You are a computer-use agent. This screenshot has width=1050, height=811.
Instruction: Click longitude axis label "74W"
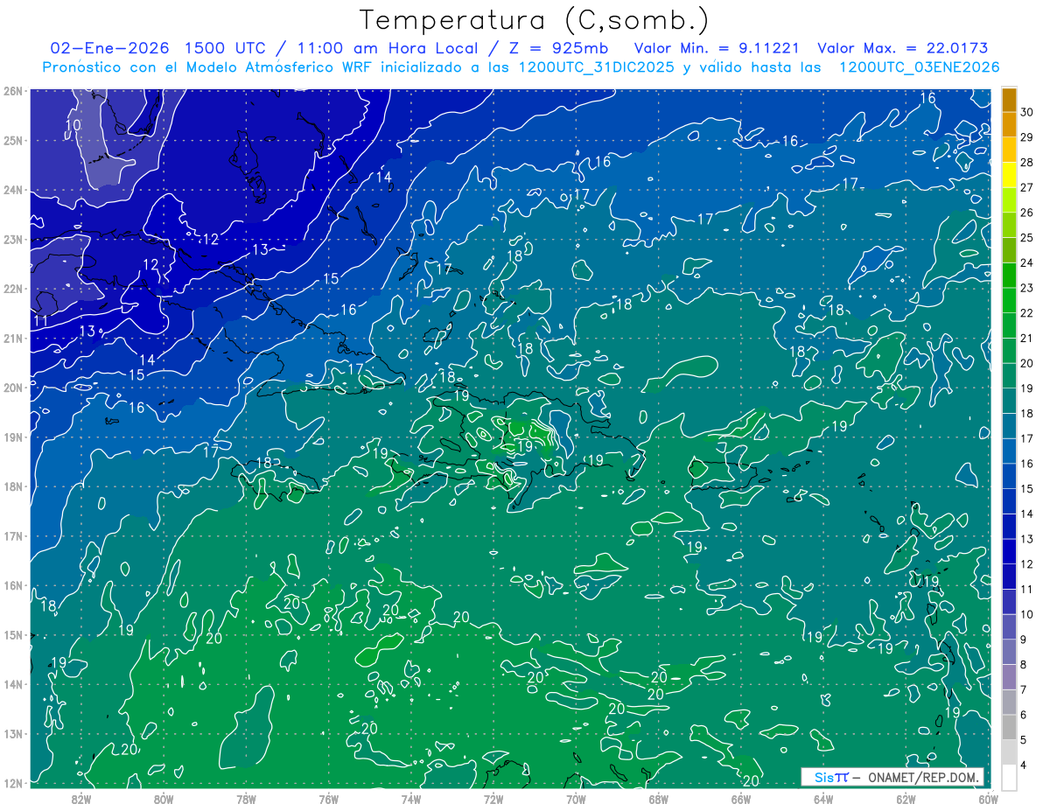[410, 799]
